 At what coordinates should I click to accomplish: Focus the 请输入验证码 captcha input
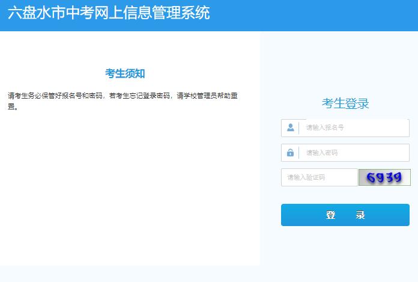[x=320, y=177]
